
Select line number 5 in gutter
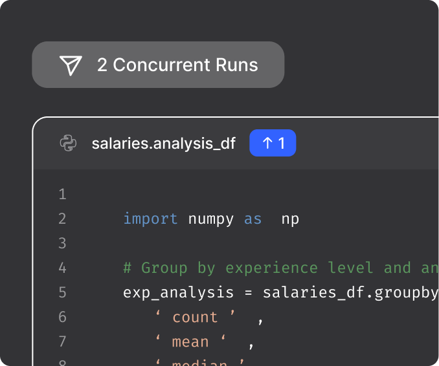pos(62,292)
